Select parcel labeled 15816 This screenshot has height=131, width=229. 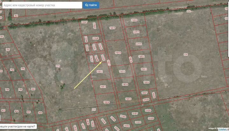click(125, 84)
